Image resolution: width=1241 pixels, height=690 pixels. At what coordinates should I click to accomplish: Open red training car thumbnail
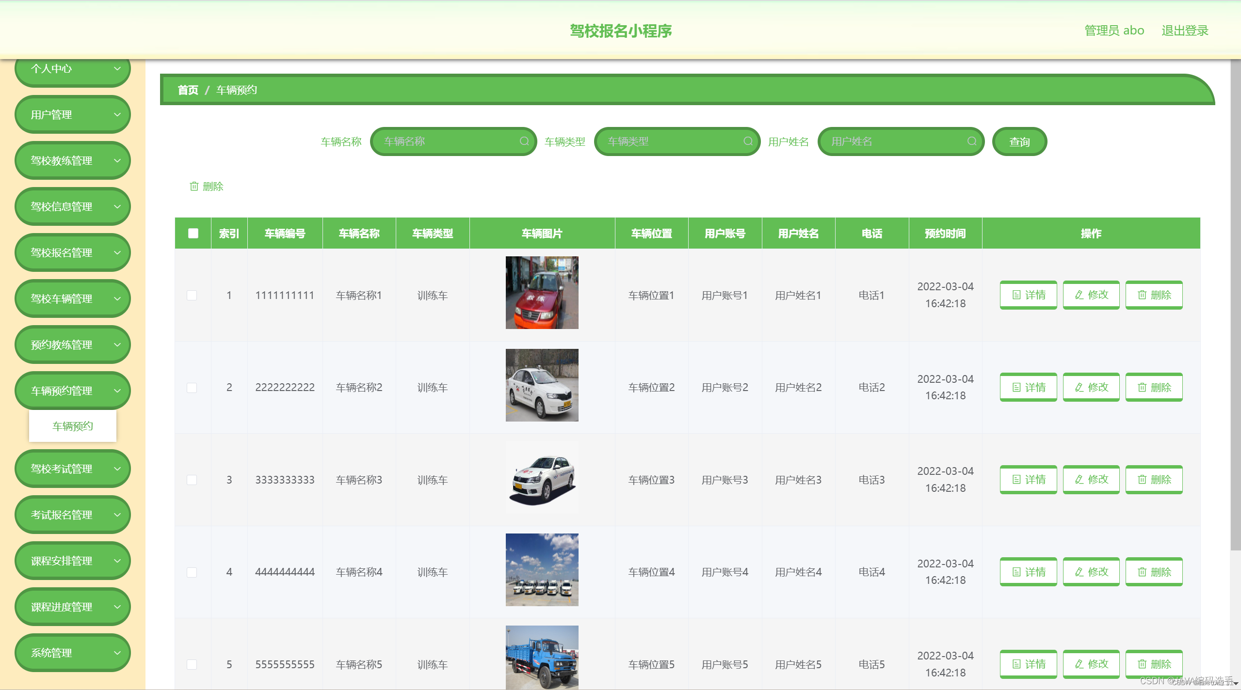[542, 293]
